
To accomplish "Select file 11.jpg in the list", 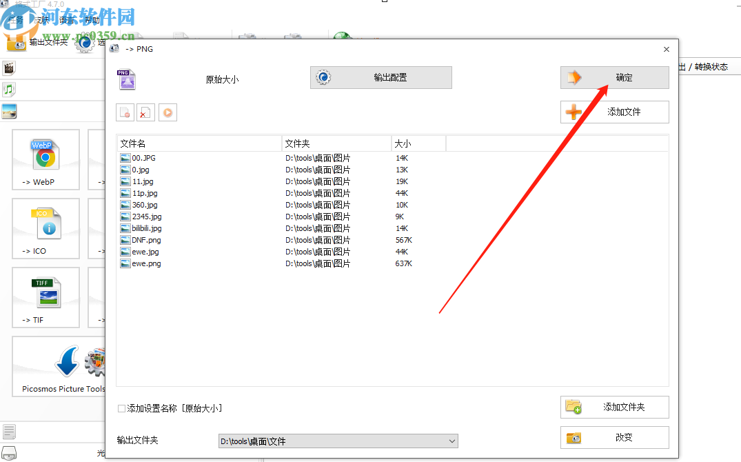I will [143, 181].
